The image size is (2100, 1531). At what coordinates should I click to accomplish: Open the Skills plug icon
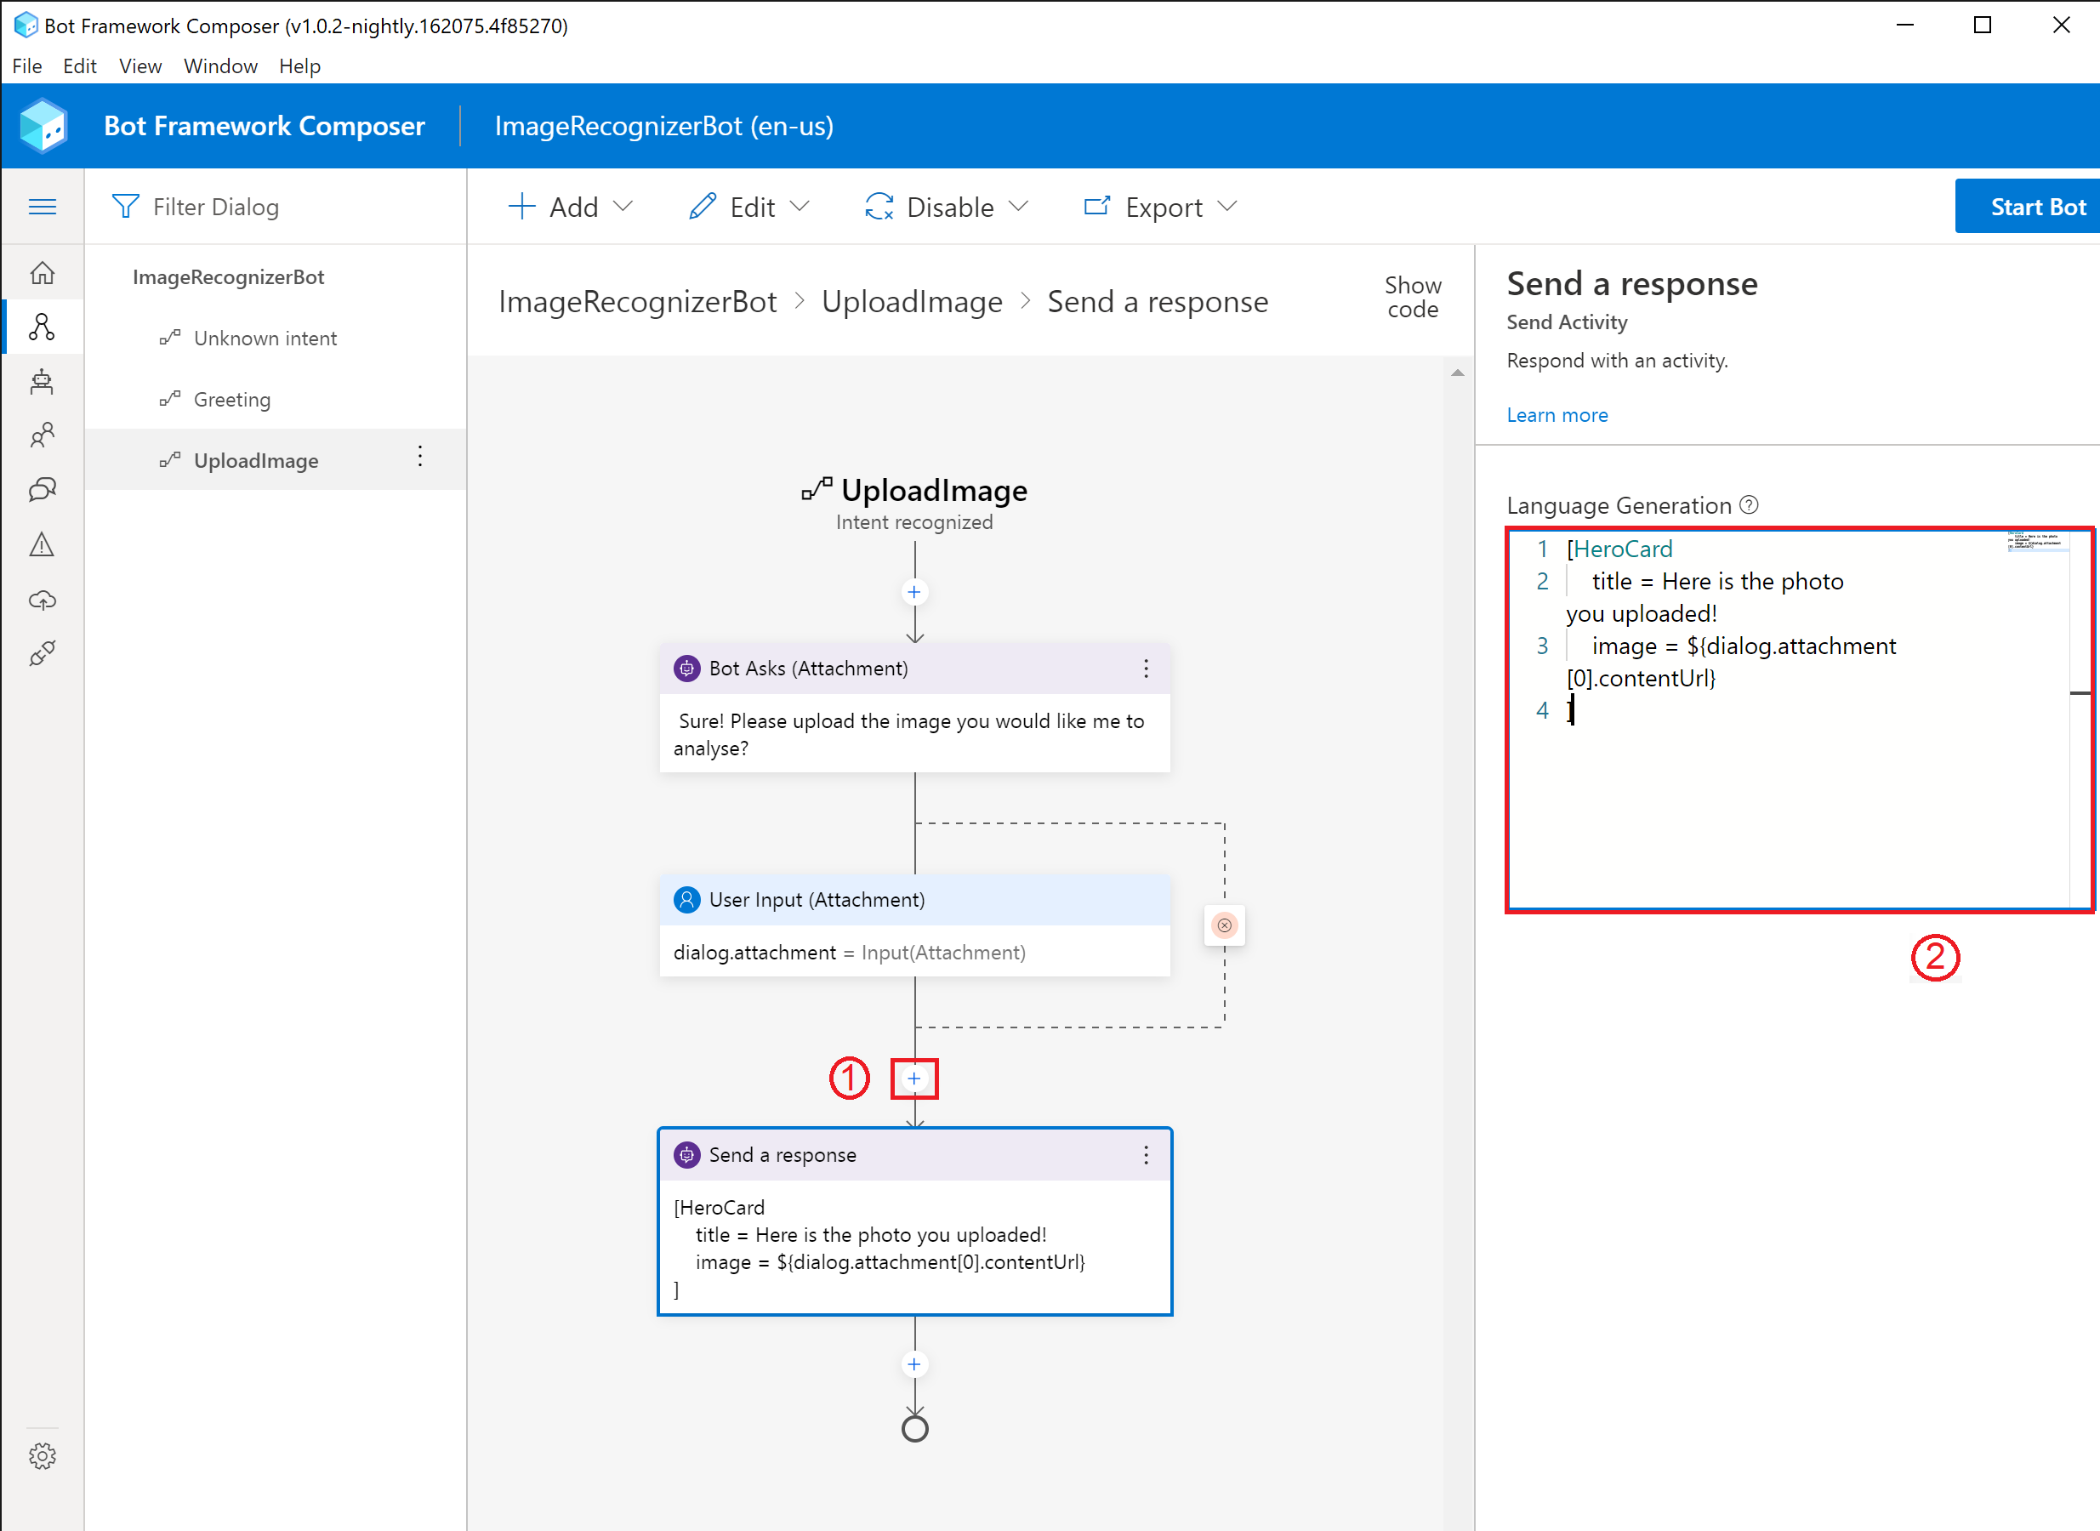(43, 653)
